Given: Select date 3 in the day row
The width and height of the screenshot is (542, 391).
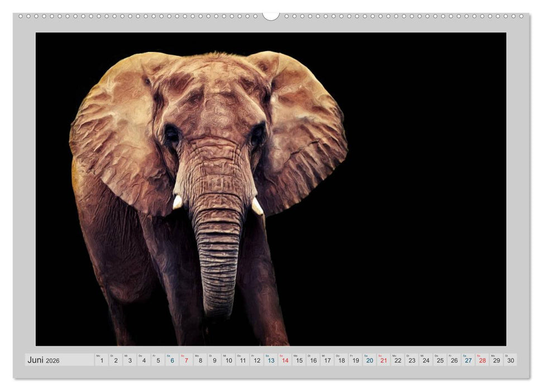Looking at the screenshot, I should click(129, 360).
